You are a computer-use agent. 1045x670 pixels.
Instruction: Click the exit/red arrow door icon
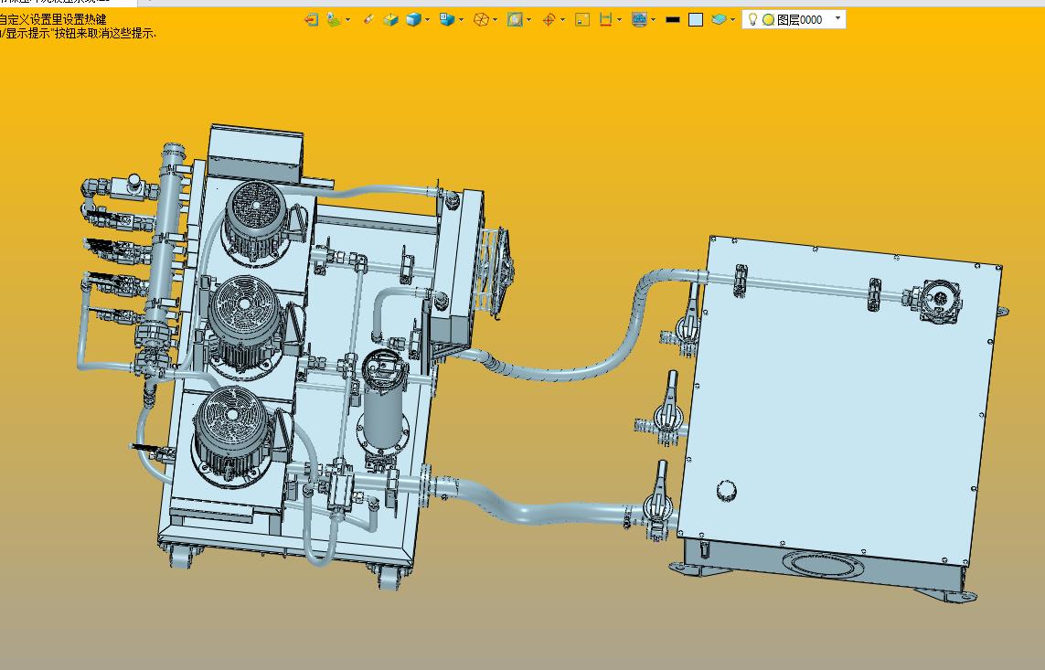tap(311, 20)
